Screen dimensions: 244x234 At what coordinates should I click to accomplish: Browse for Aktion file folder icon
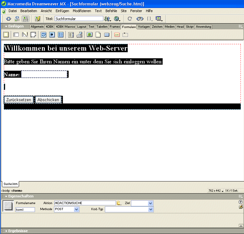(119, 203)
